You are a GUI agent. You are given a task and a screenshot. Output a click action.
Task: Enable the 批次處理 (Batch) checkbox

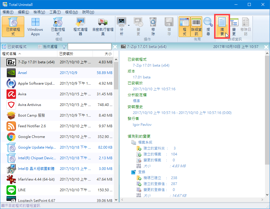(x=40, y=47)
